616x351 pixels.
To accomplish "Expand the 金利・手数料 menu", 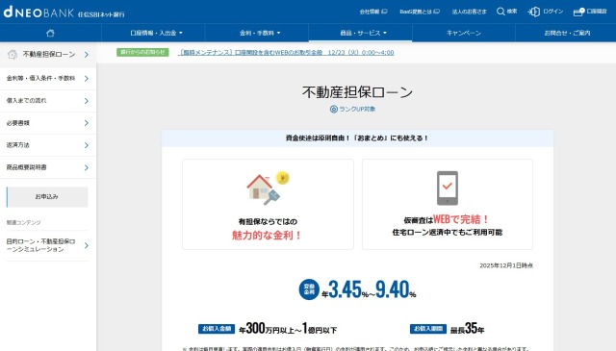I will [260, 33].
